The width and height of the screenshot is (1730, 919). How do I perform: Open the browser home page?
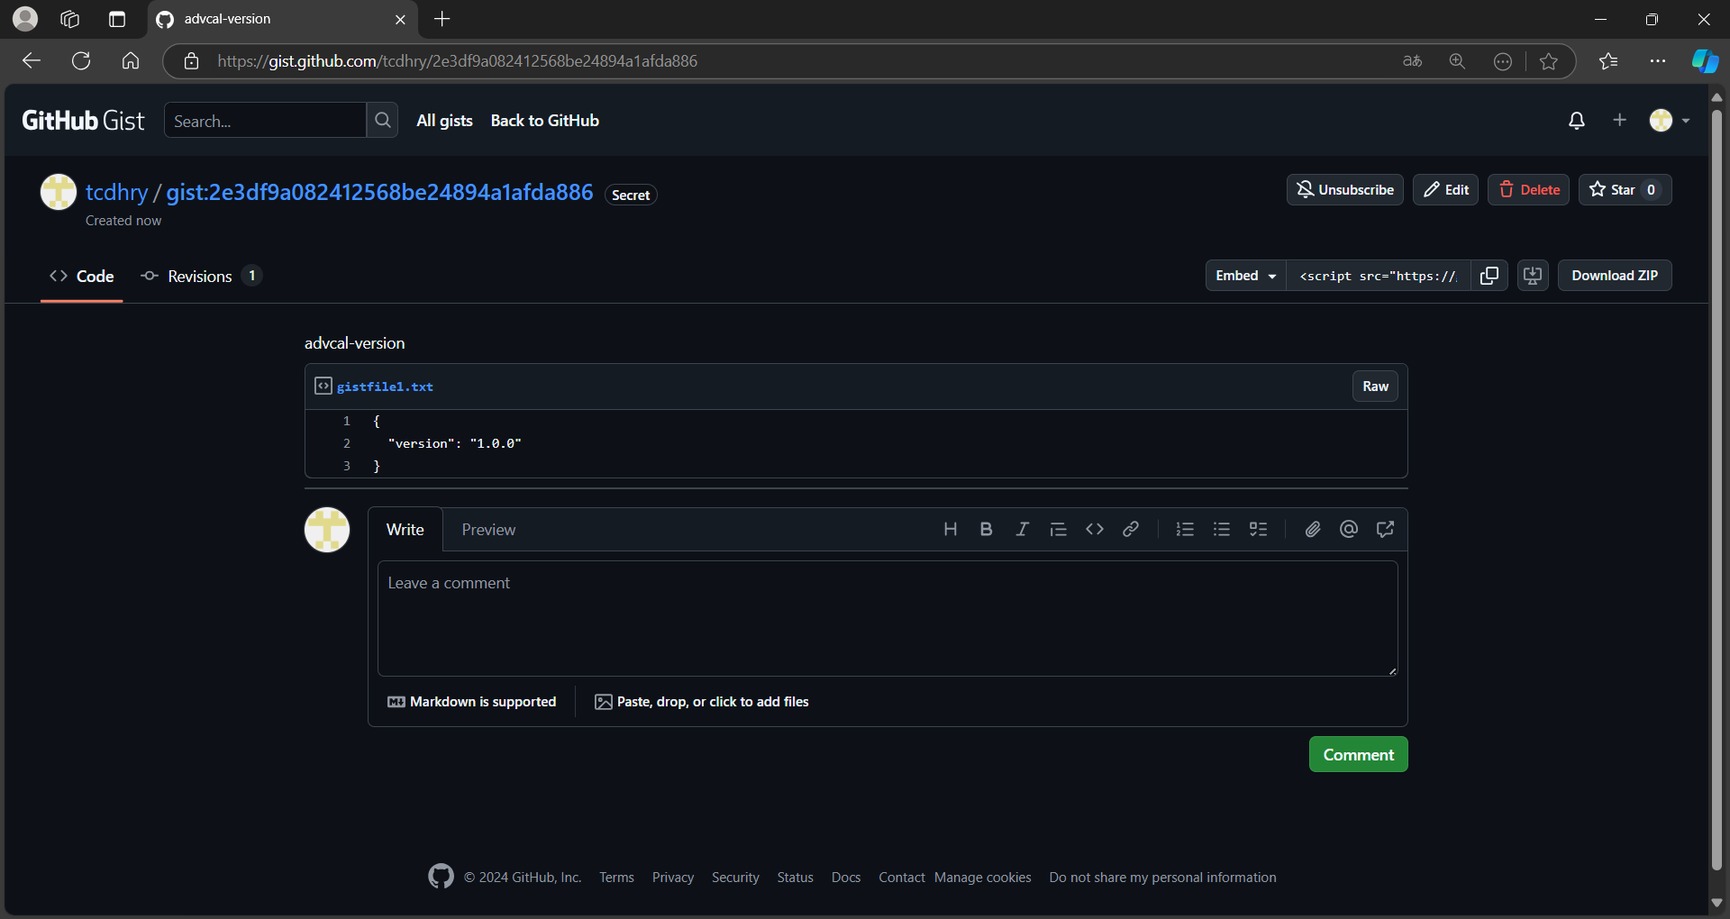click(131, 61)
